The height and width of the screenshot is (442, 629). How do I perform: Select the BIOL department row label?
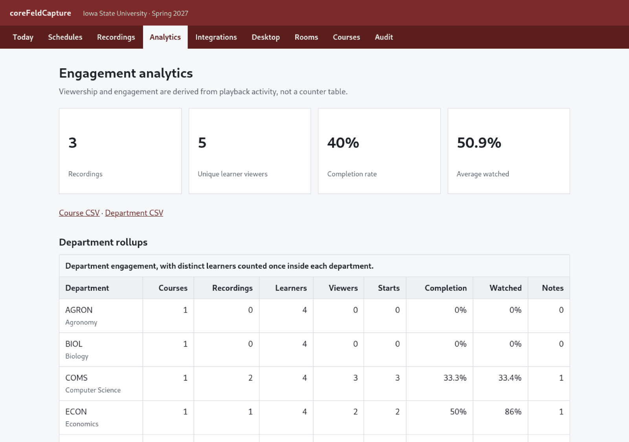click(74, 344)
